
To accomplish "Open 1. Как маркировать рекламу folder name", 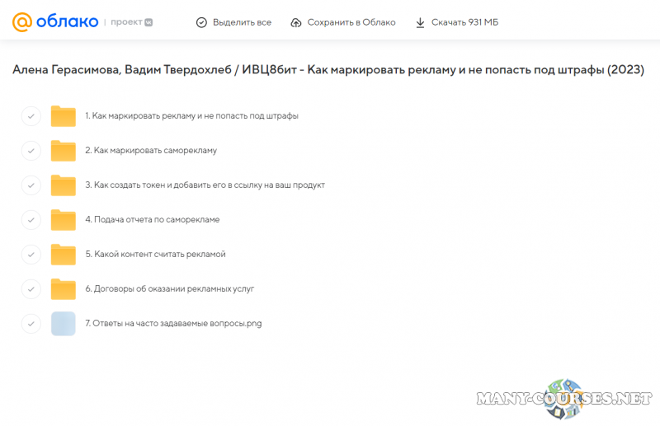I will [191, 116].
